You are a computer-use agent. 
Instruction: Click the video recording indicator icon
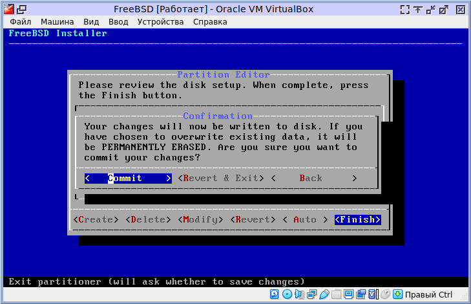[x=361, y=294]
